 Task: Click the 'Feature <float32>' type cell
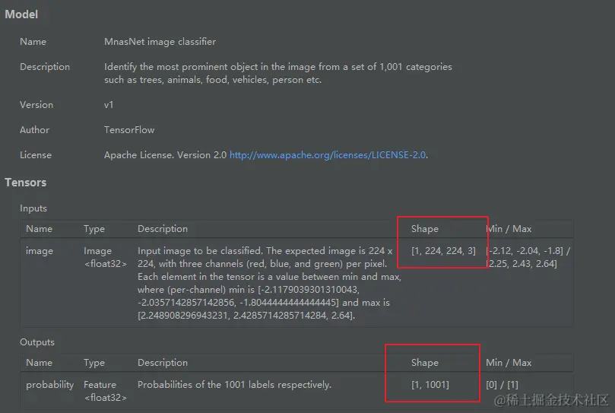pos(106,391)
